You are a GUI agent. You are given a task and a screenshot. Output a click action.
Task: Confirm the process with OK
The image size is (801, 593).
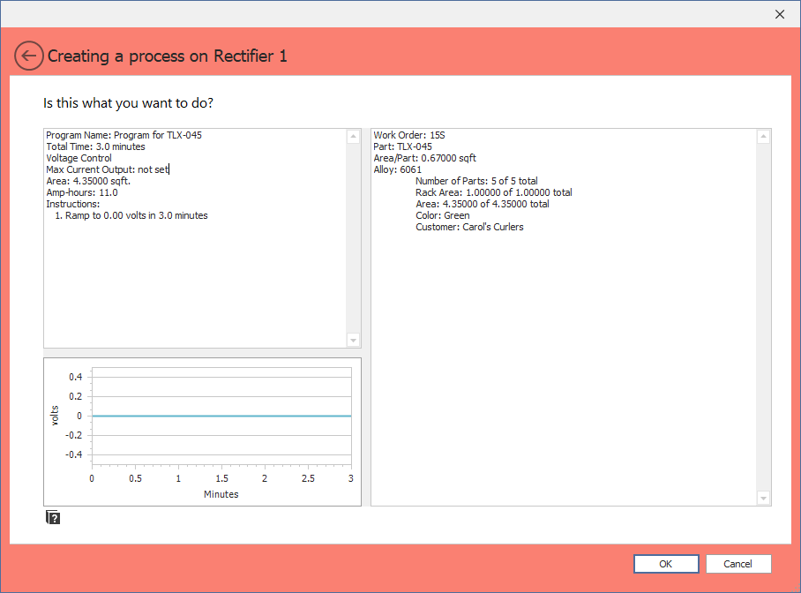(x=665, y=564)
